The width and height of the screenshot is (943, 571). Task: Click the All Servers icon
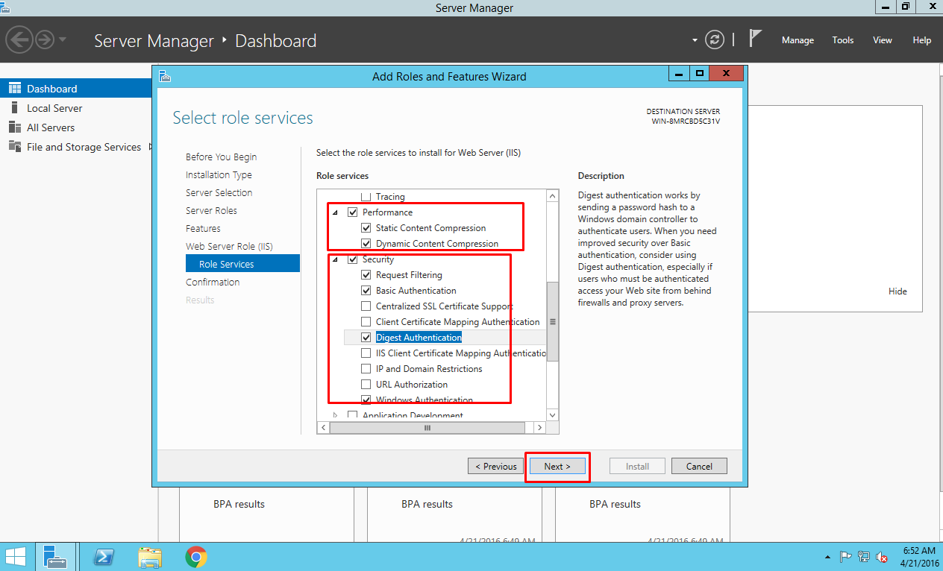pyautogui.click(x=14, y=127)
